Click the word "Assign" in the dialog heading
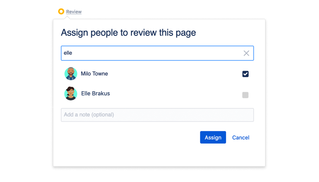The height and width of the screenshot is (182, 319). pyautogui.click(x=75, y=33)
